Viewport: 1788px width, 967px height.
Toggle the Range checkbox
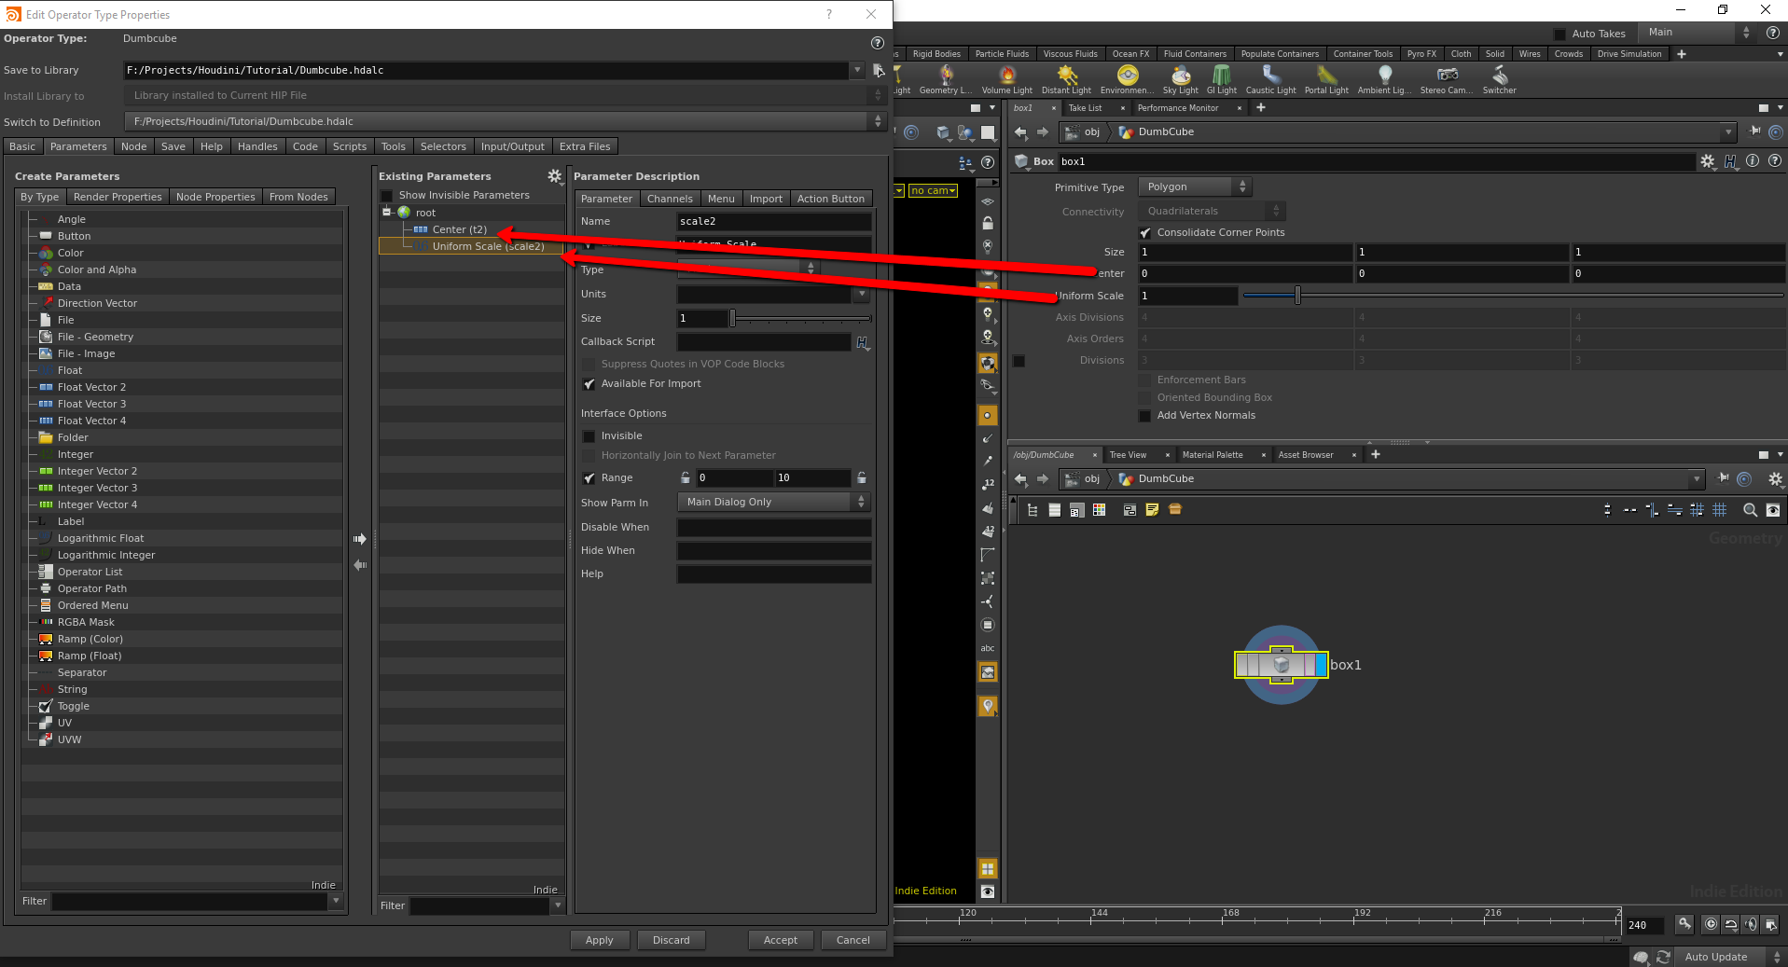click(589, 478)
